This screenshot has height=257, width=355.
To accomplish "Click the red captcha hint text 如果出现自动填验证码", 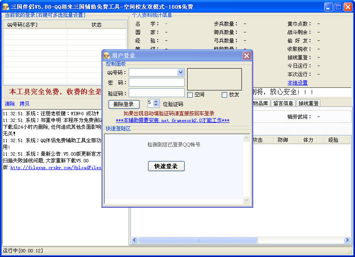I will click(169, 114).
